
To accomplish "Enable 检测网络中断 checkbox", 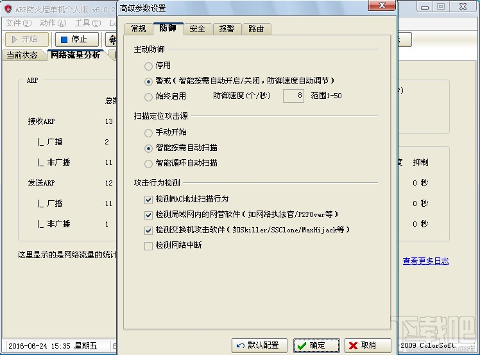I will [x=148, y=246].
